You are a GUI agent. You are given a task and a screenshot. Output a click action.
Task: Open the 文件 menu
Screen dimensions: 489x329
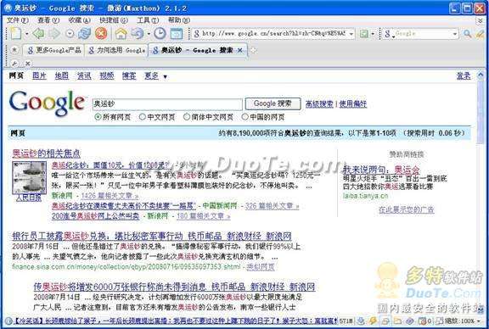click(18, 20)
